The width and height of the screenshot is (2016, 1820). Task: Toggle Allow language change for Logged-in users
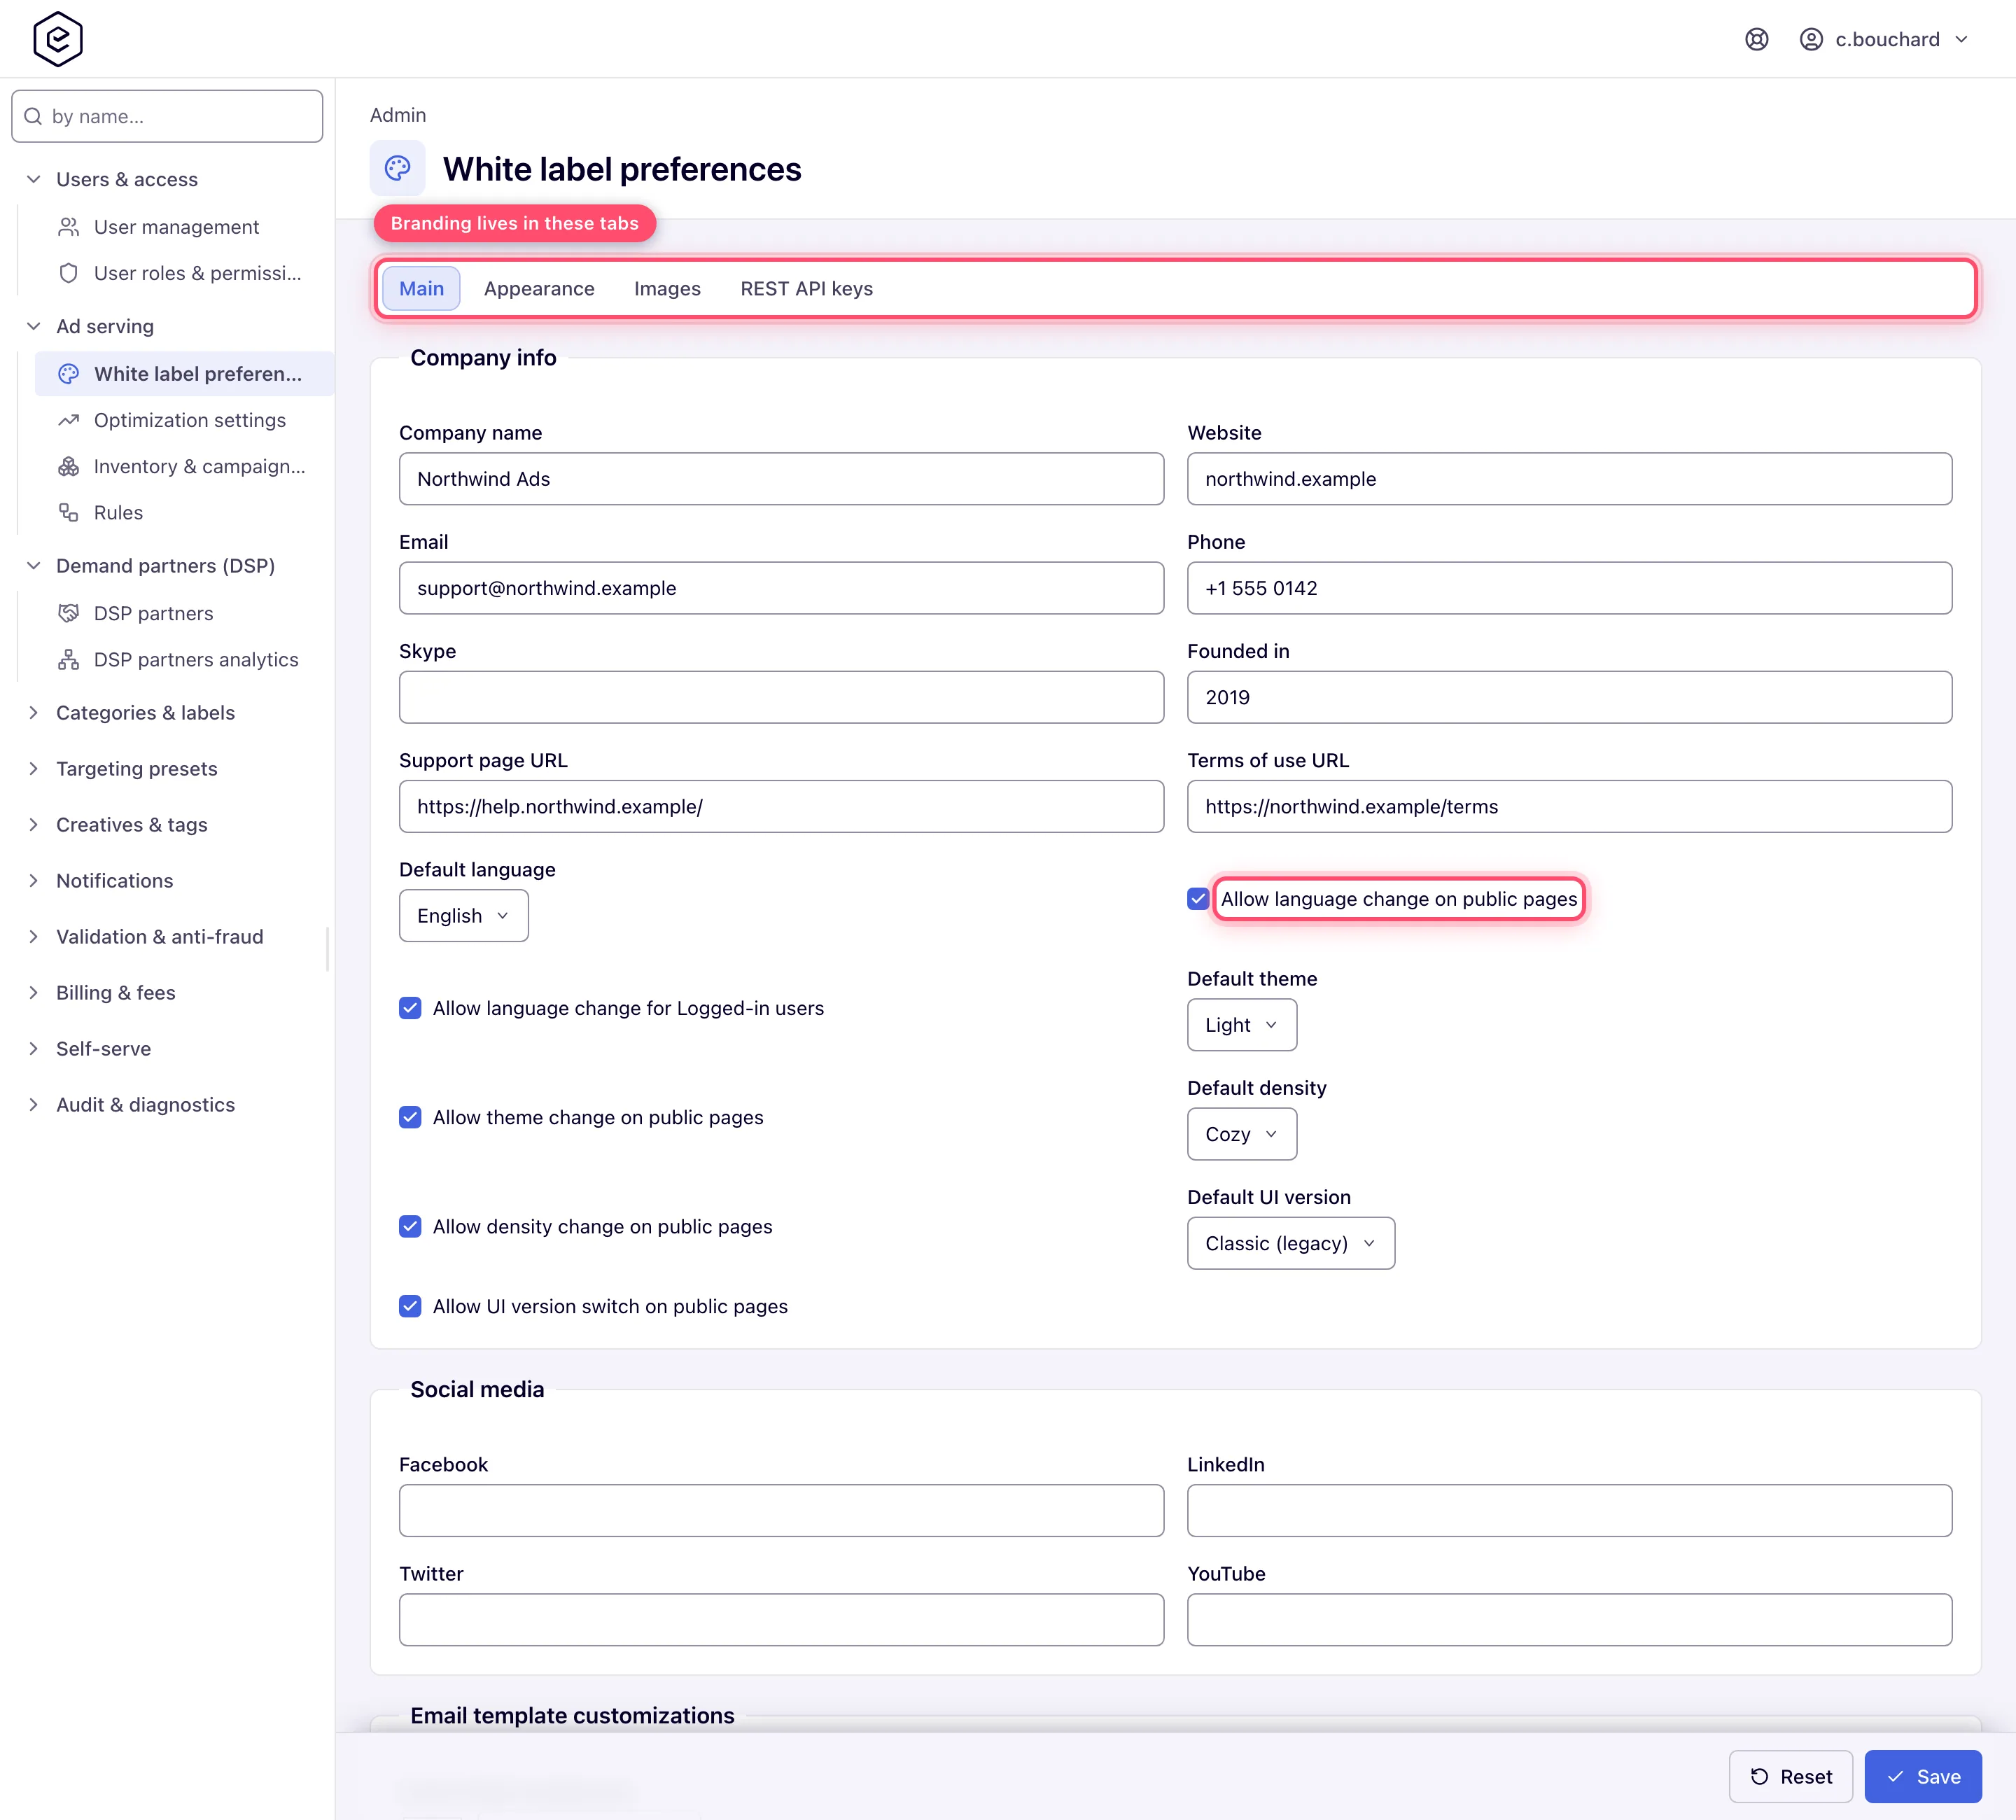coord(410,1008)
